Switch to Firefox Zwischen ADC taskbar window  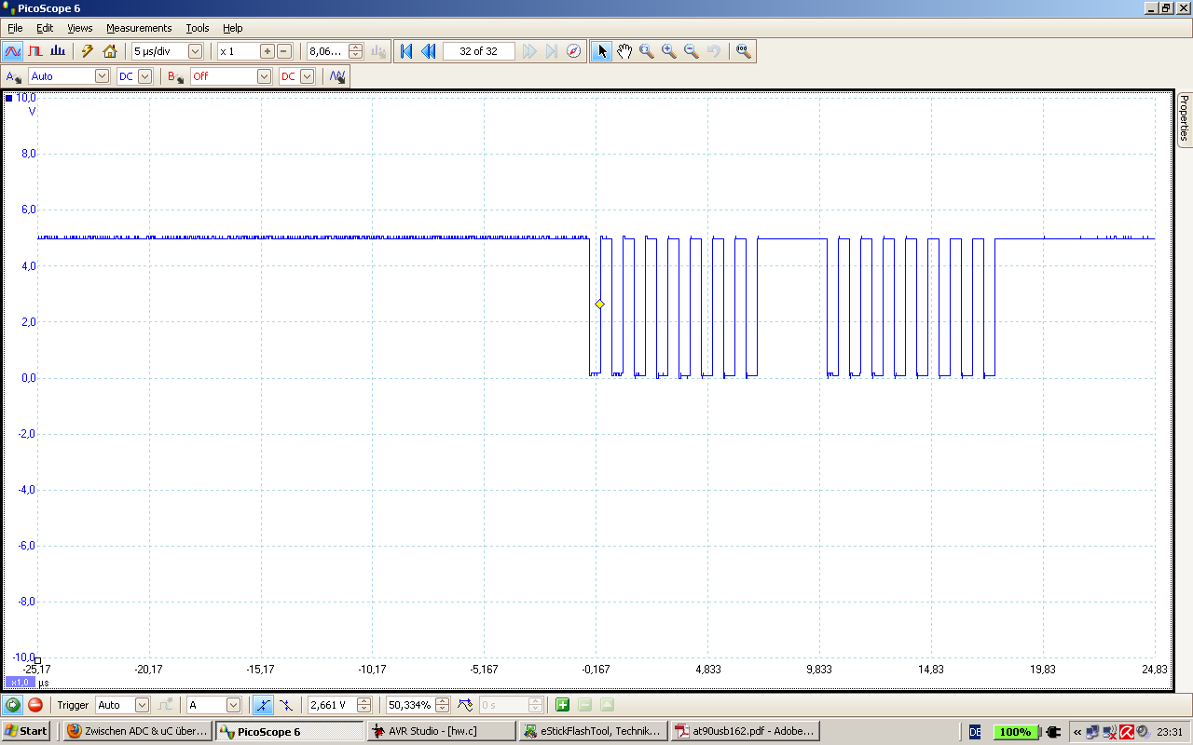point(138,731)
